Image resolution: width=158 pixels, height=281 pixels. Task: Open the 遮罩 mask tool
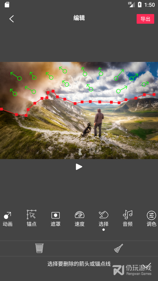[55, 219]
